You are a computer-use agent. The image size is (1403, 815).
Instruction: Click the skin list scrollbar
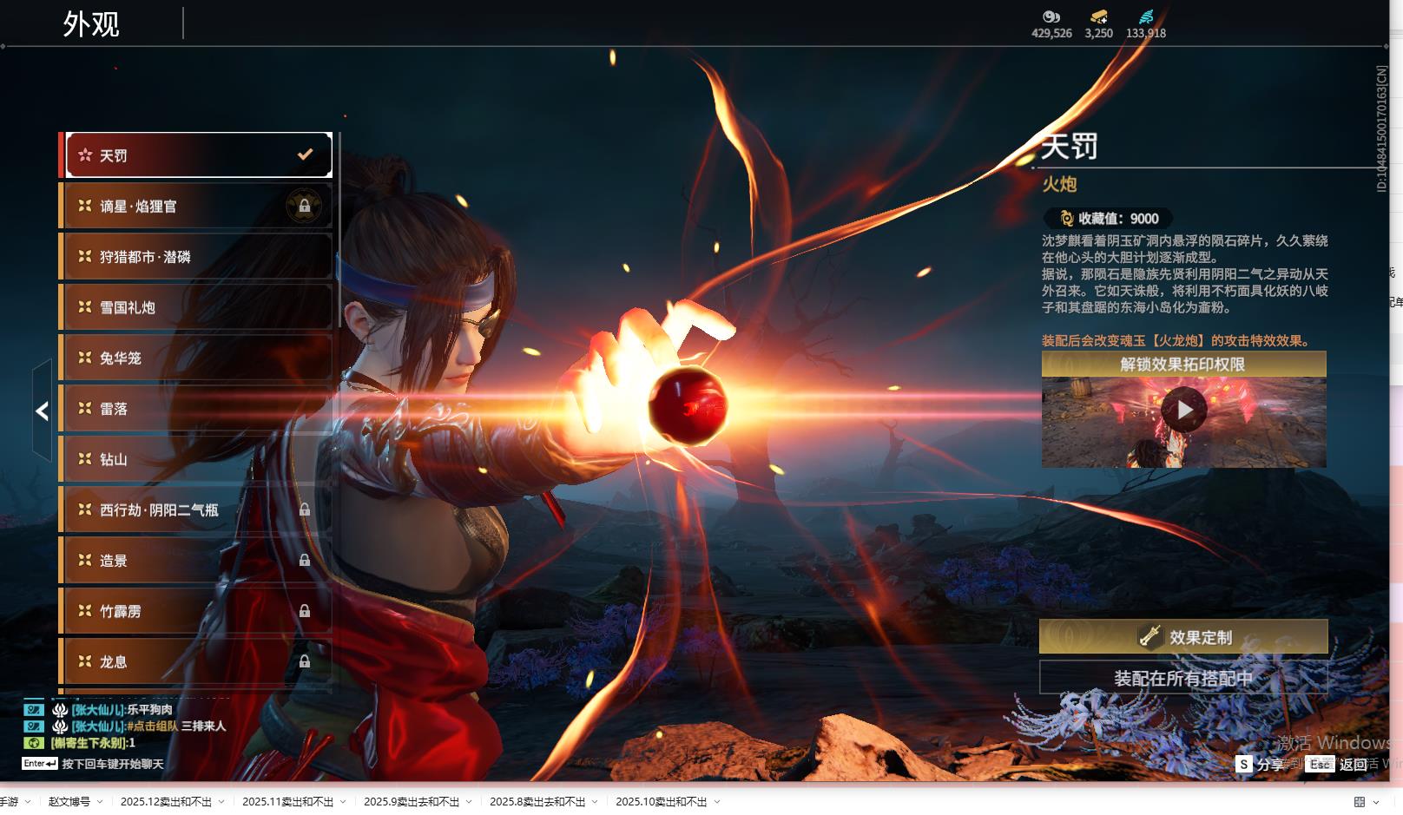pyautogui.click(x=339, y=230)
